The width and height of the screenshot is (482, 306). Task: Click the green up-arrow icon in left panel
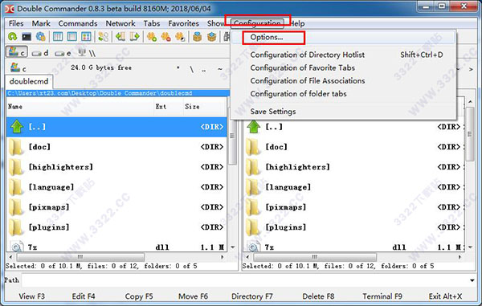click(x=17, y=126)
